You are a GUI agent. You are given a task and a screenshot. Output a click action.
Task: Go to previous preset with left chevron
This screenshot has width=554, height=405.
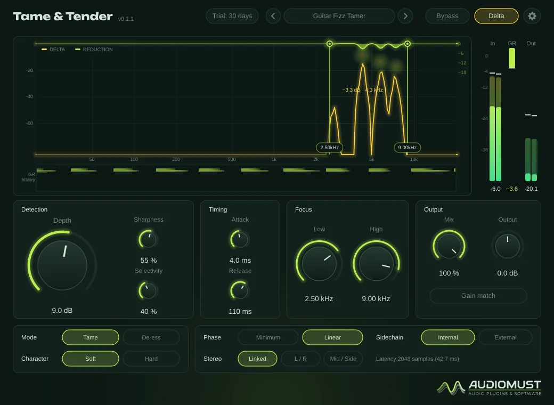click(273, 16)
